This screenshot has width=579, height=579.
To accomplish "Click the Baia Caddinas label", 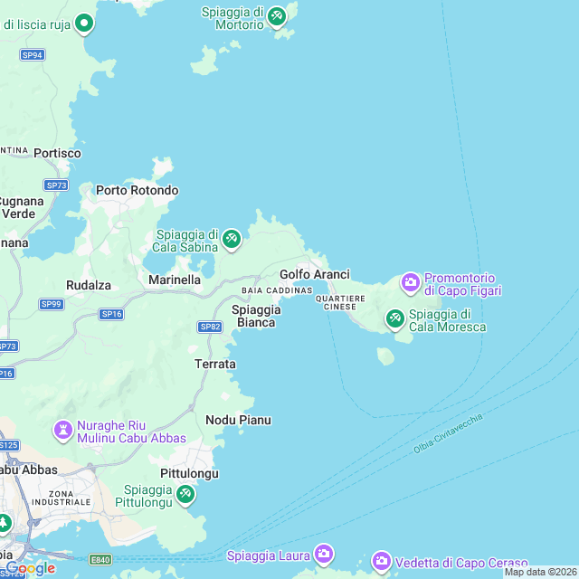I will coord(277,290).
